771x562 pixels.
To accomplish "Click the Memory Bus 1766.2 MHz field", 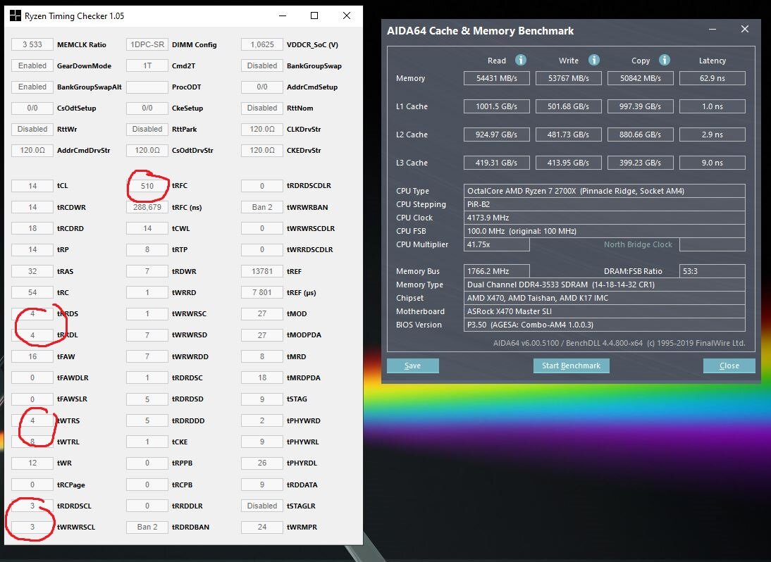I will pyautogui.click(x=497, y=271).
